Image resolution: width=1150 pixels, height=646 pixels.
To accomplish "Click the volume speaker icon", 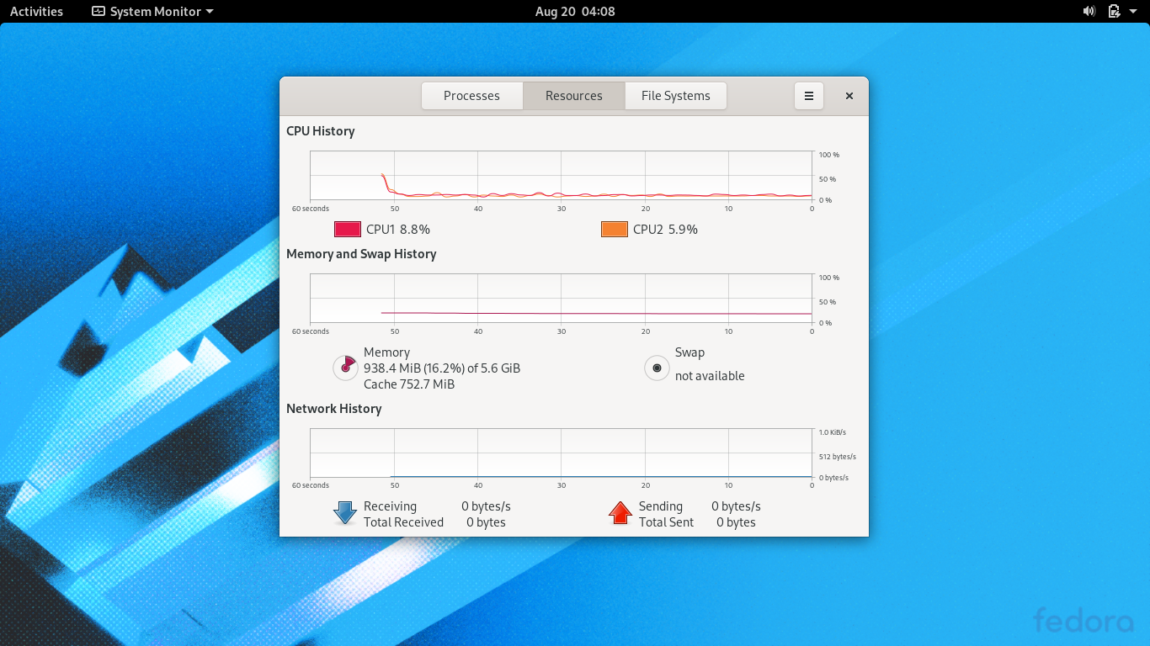I will point(1089,11).
